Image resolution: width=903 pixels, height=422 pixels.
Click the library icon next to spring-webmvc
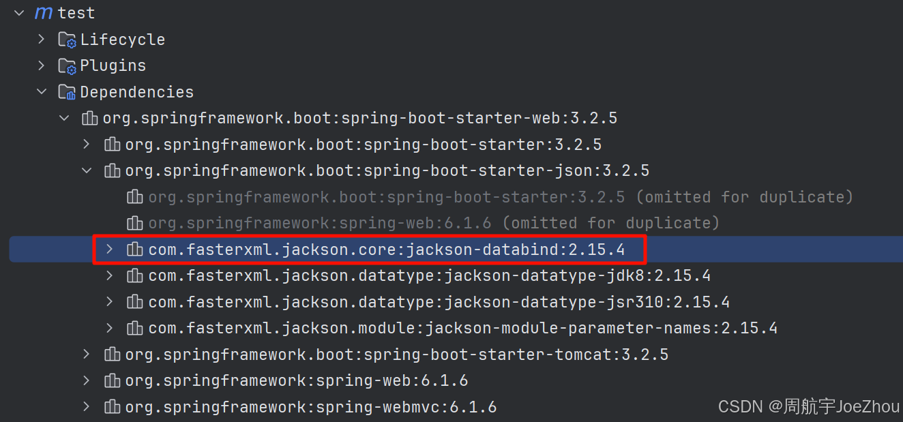pos(112,406)
